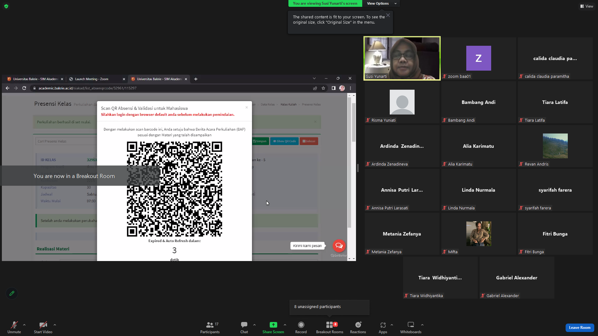Open the Chat panel

244,328
